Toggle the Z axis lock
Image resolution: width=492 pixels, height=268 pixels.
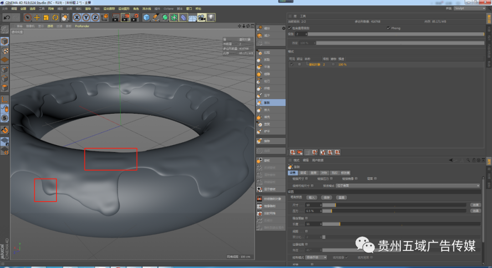tap(95, 18)
